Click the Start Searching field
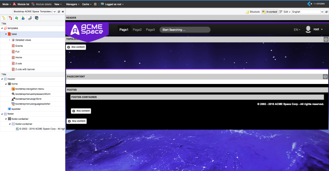Image resolution: width=329 pixels, height=171 pixels. point(185,30)
